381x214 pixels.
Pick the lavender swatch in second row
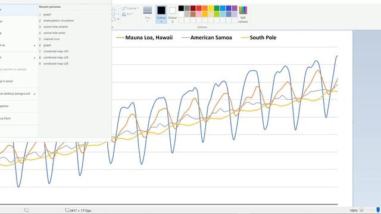pos(235,14)
